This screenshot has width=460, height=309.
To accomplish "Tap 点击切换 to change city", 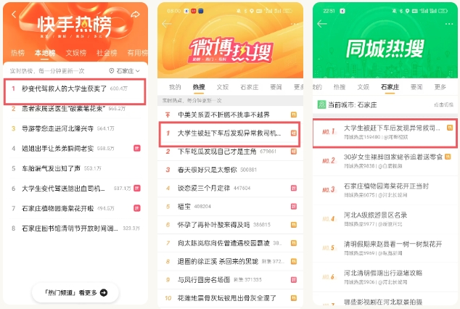I will tap(443, 104).
